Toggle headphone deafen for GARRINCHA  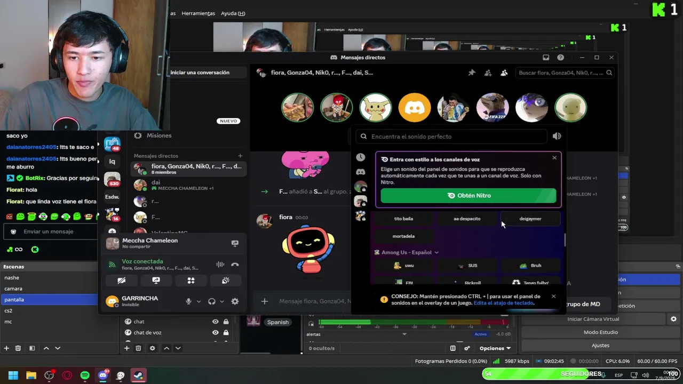pos(212,301)
